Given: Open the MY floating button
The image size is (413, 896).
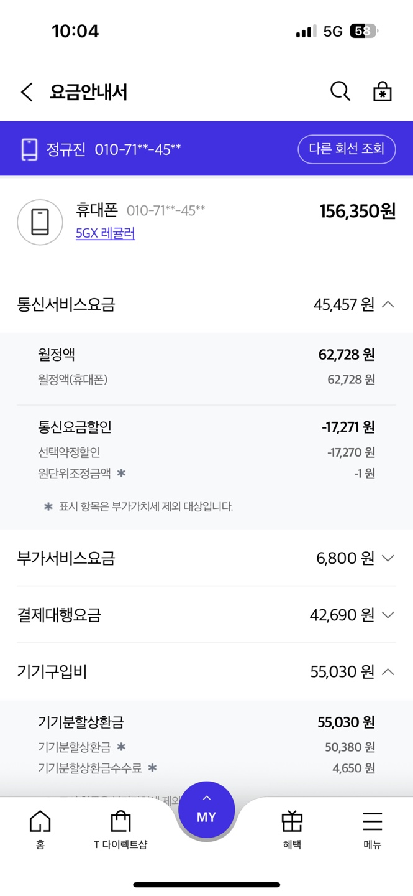Looking at the screenshot, I should (206, 808).
